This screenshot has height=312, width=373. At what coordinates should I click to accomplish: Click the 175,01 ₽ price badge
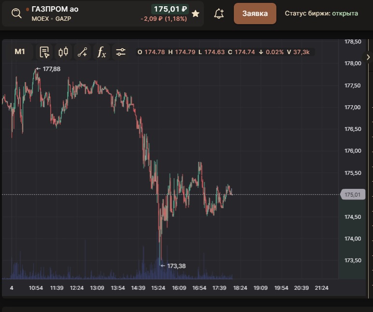(x=170, y=9)
